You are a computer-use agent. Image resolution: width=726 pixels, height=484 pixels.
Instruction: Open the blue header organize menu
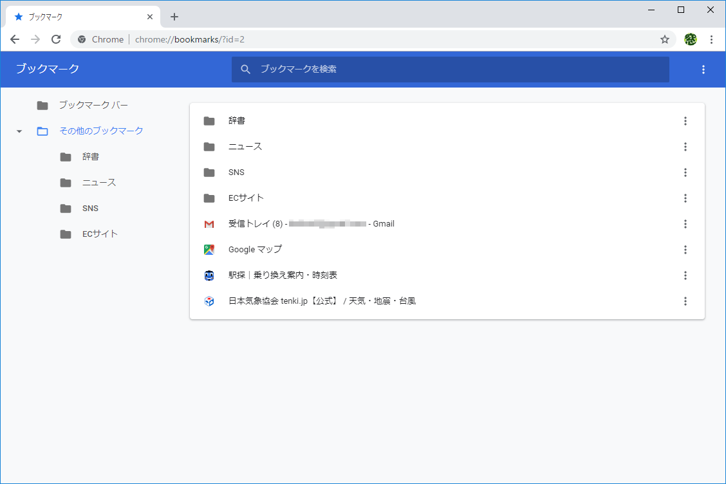(703, 70)
